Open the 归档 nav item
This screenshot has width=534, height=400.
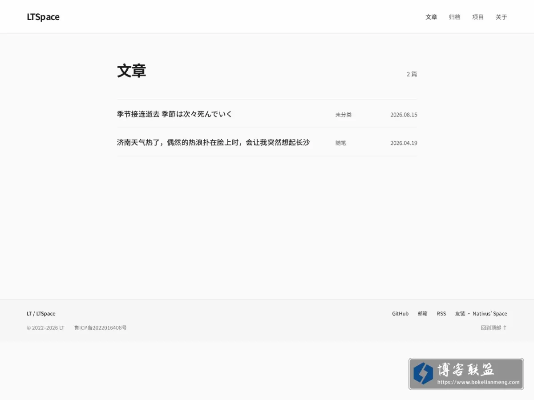coord(454,17)
